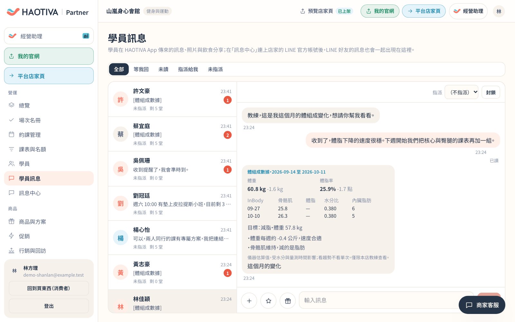Open conversation with 蔡宜庭
The width and height of the screenshot is (515, 322).
(x=173, y=134)
